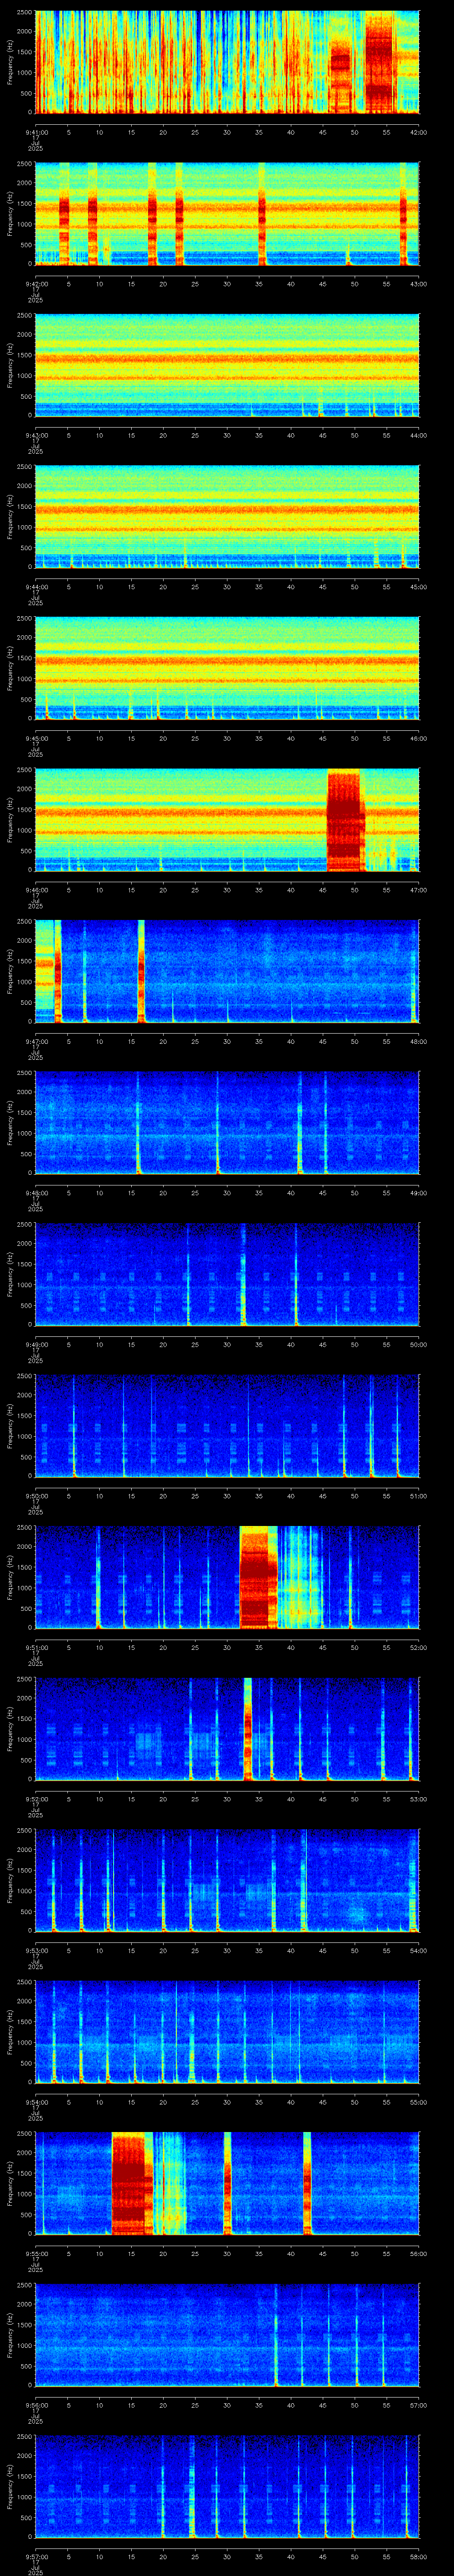Click the 9:44:00 start time label
454x2576 pixels.
point(36,587)
